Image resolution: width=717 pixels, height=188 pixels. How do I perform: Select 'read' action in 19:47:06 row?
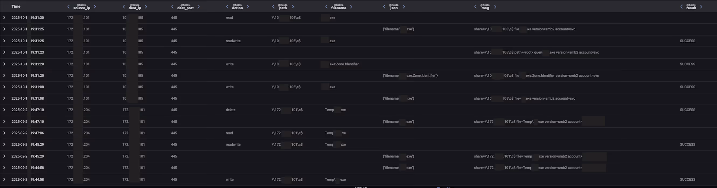(229, 133)
